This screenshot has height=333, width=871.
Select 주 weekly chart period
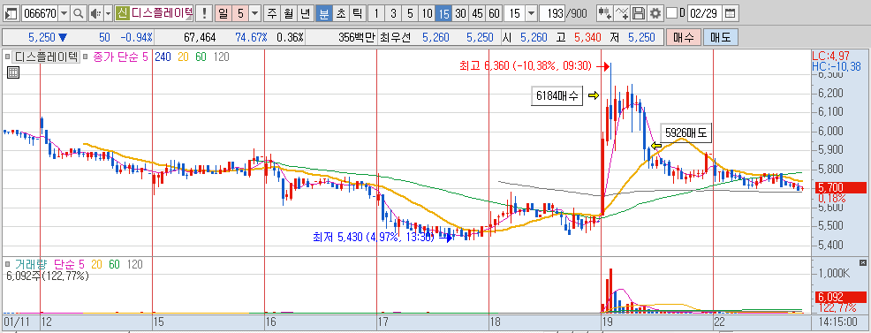coord(271,13)
